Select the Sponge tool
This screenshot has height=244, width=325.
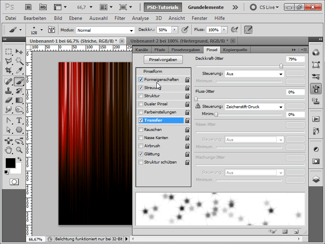pyautogui.click(x=19, y=109)
